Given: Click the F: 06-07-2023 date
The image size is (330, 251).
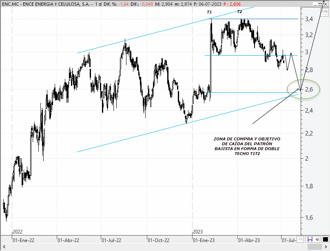Looking at the screenshot, I should pos(208,4).
